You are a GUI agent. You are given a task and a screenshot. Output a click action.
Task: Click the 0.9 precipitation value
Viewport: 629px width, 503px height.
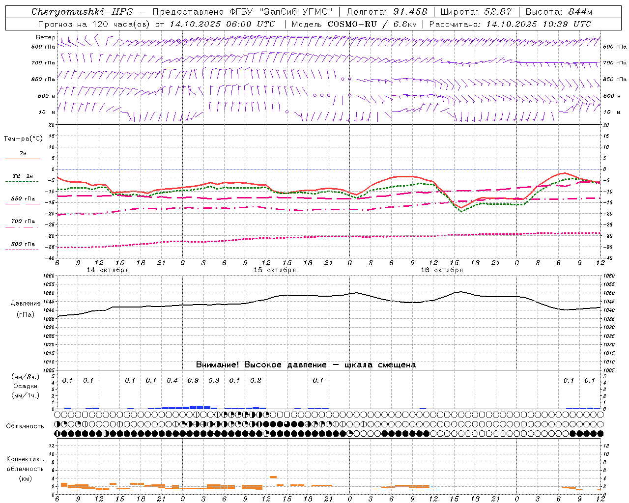point(193,381)
